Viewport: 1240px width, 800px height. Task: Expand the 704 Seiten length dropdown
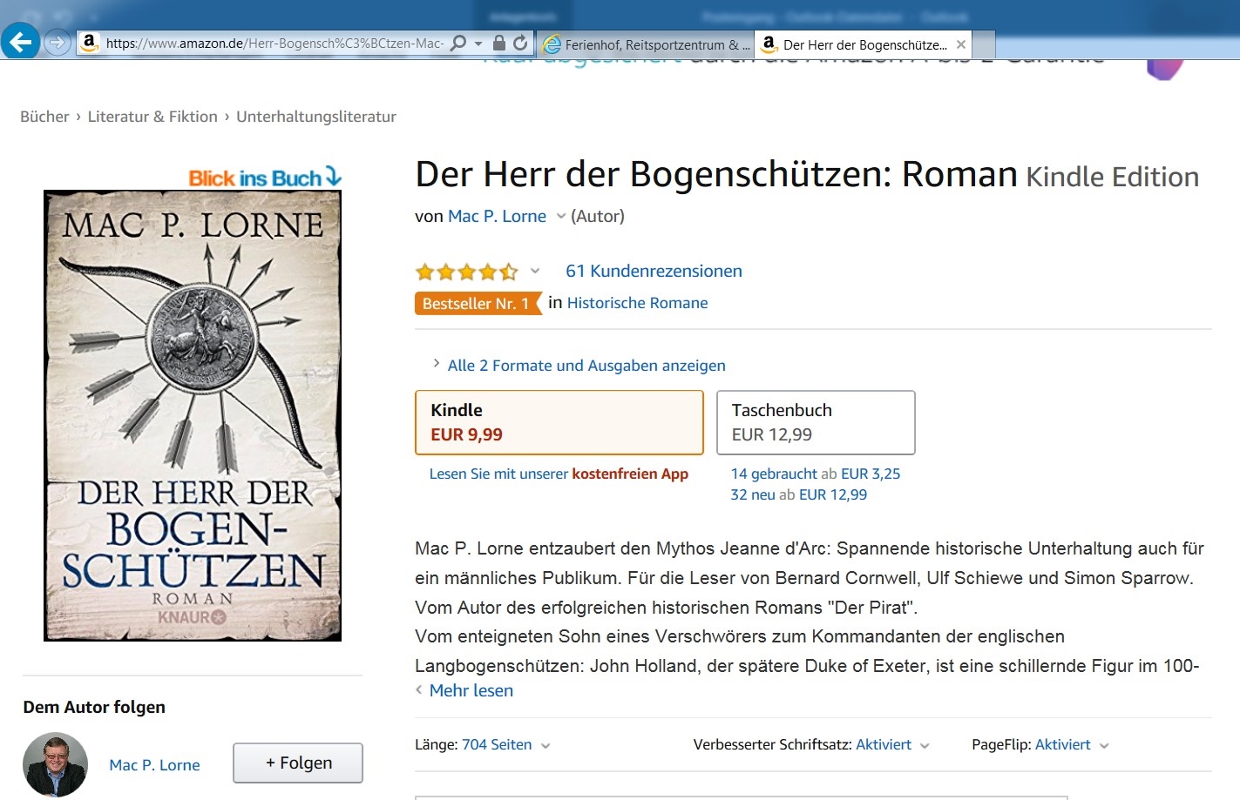coord(545,746)
